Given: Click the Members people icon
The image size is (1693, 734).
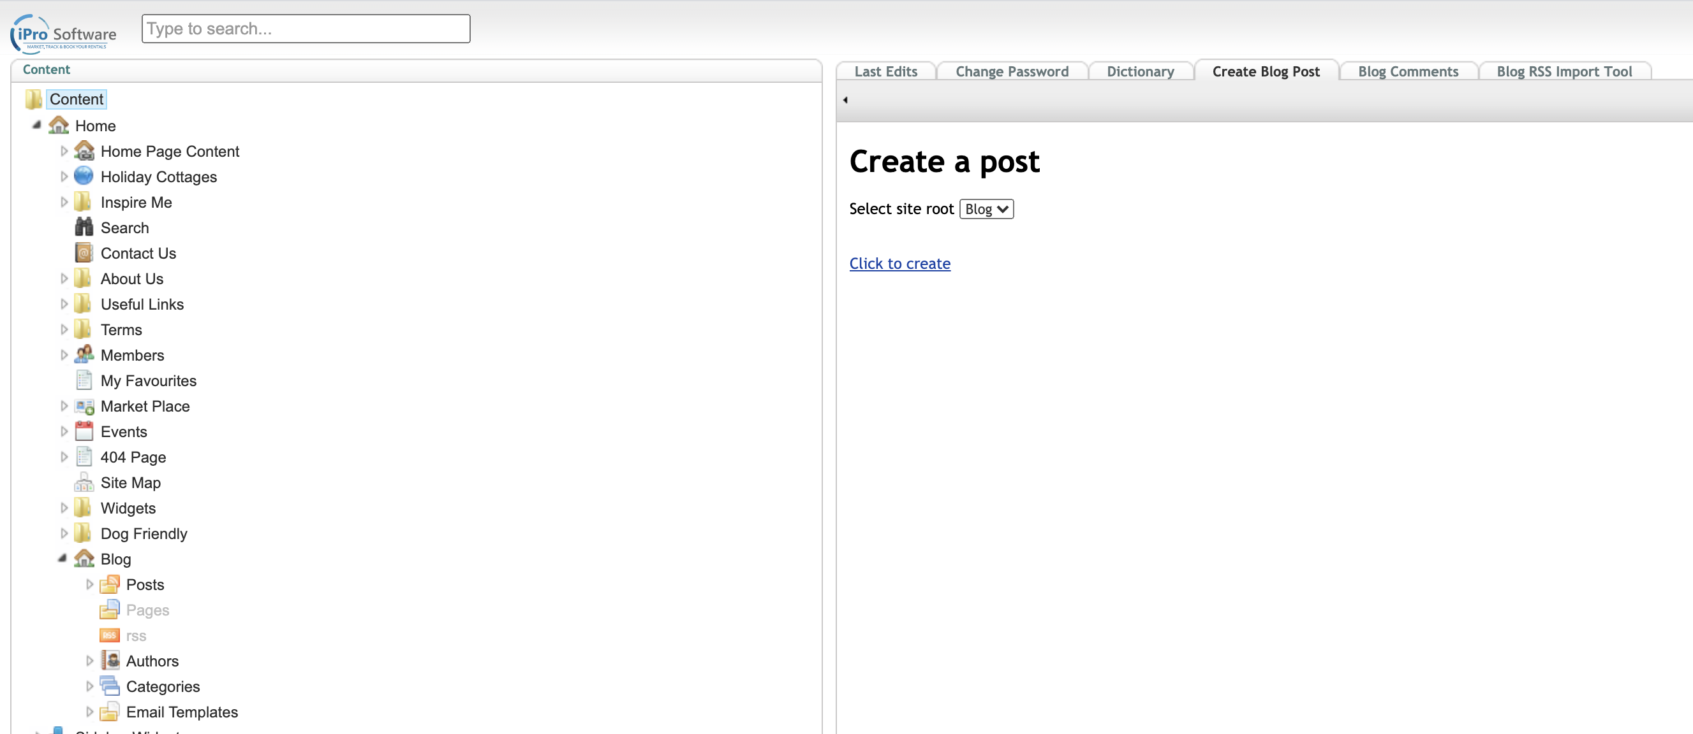Looking at the screenshot, I should click(84, 355).
